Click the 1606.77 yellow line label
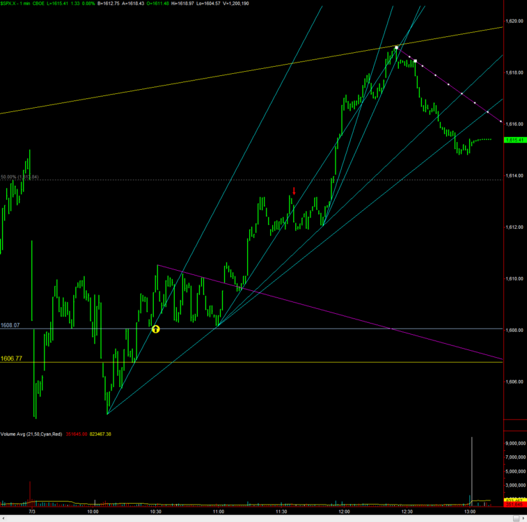This screenshot has width=527, height=522. coord(11,358)
